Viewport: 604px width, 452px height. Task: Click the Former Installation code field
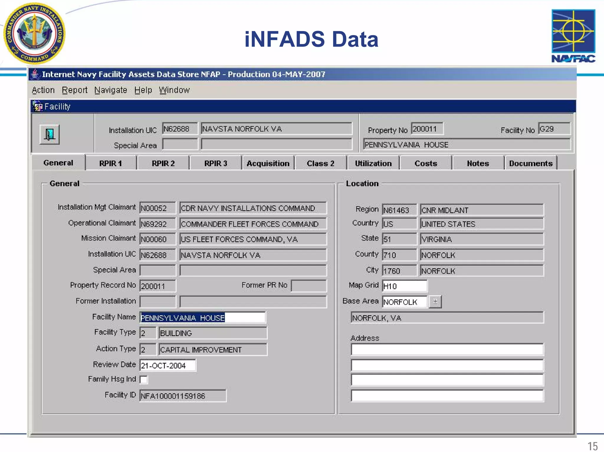point(158,302)
